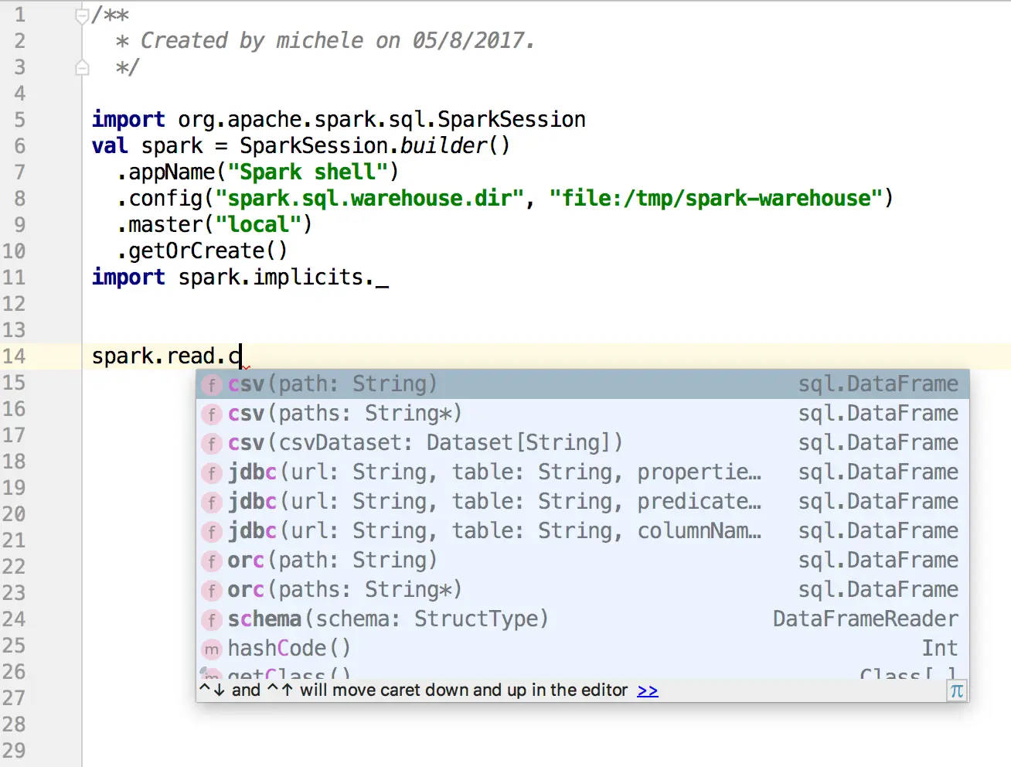
Task: Select the schema(schema: StructType) completion entry
Action: (x=386, y=619)
